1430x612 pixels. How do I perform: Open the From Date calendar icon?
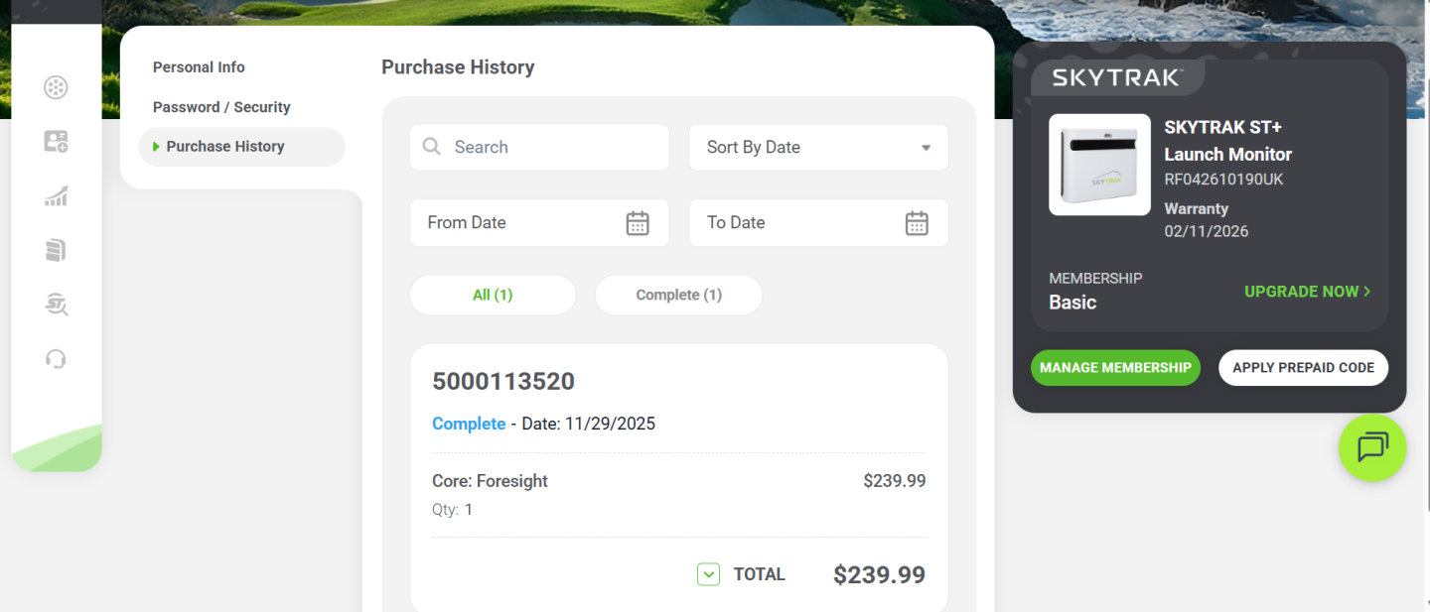tap(638, 223)
